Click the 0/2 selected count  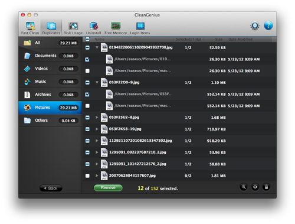[188, 176]
